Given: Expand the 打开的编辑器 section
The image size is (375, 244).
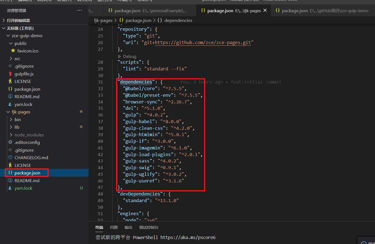Looking at the screenshot, I should 18,21.
